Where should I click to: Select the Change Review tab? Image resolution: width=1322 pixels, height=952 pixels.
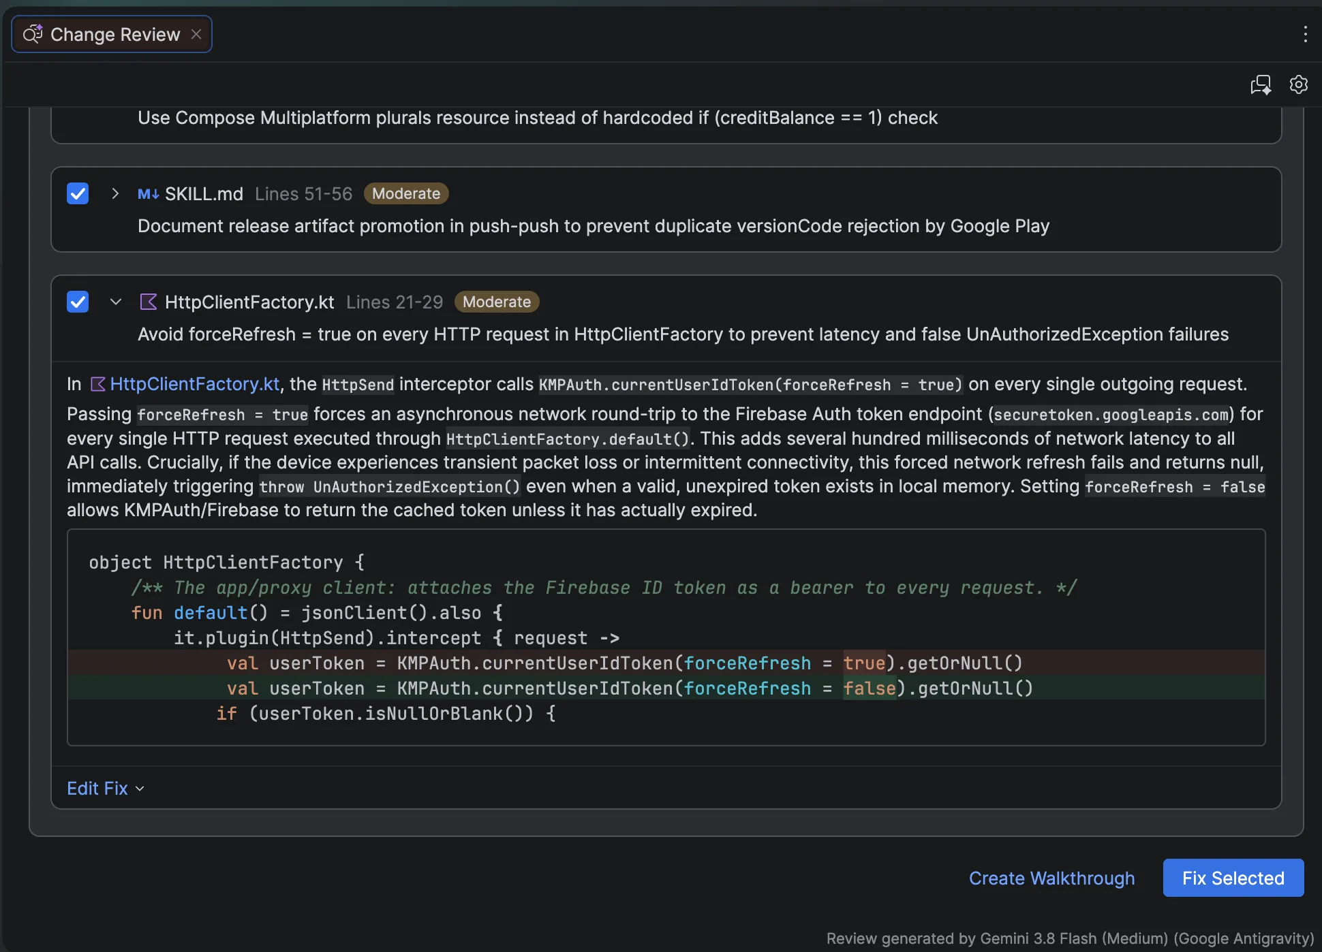(x=112, y=34)
